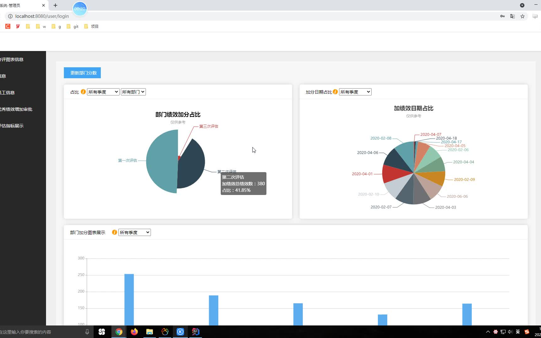541x338 pixels.
Task: Click the info icon beside 部门加分图表展示
Action: pyautogui.click(x=114, y=232)
